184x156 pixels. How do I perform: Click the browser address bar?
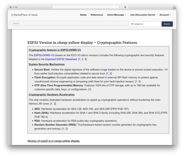(87, 7)
